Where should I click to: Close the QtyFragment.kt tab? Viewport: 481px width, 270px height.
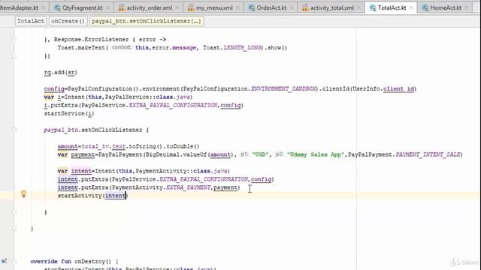(x=108, y=8)
